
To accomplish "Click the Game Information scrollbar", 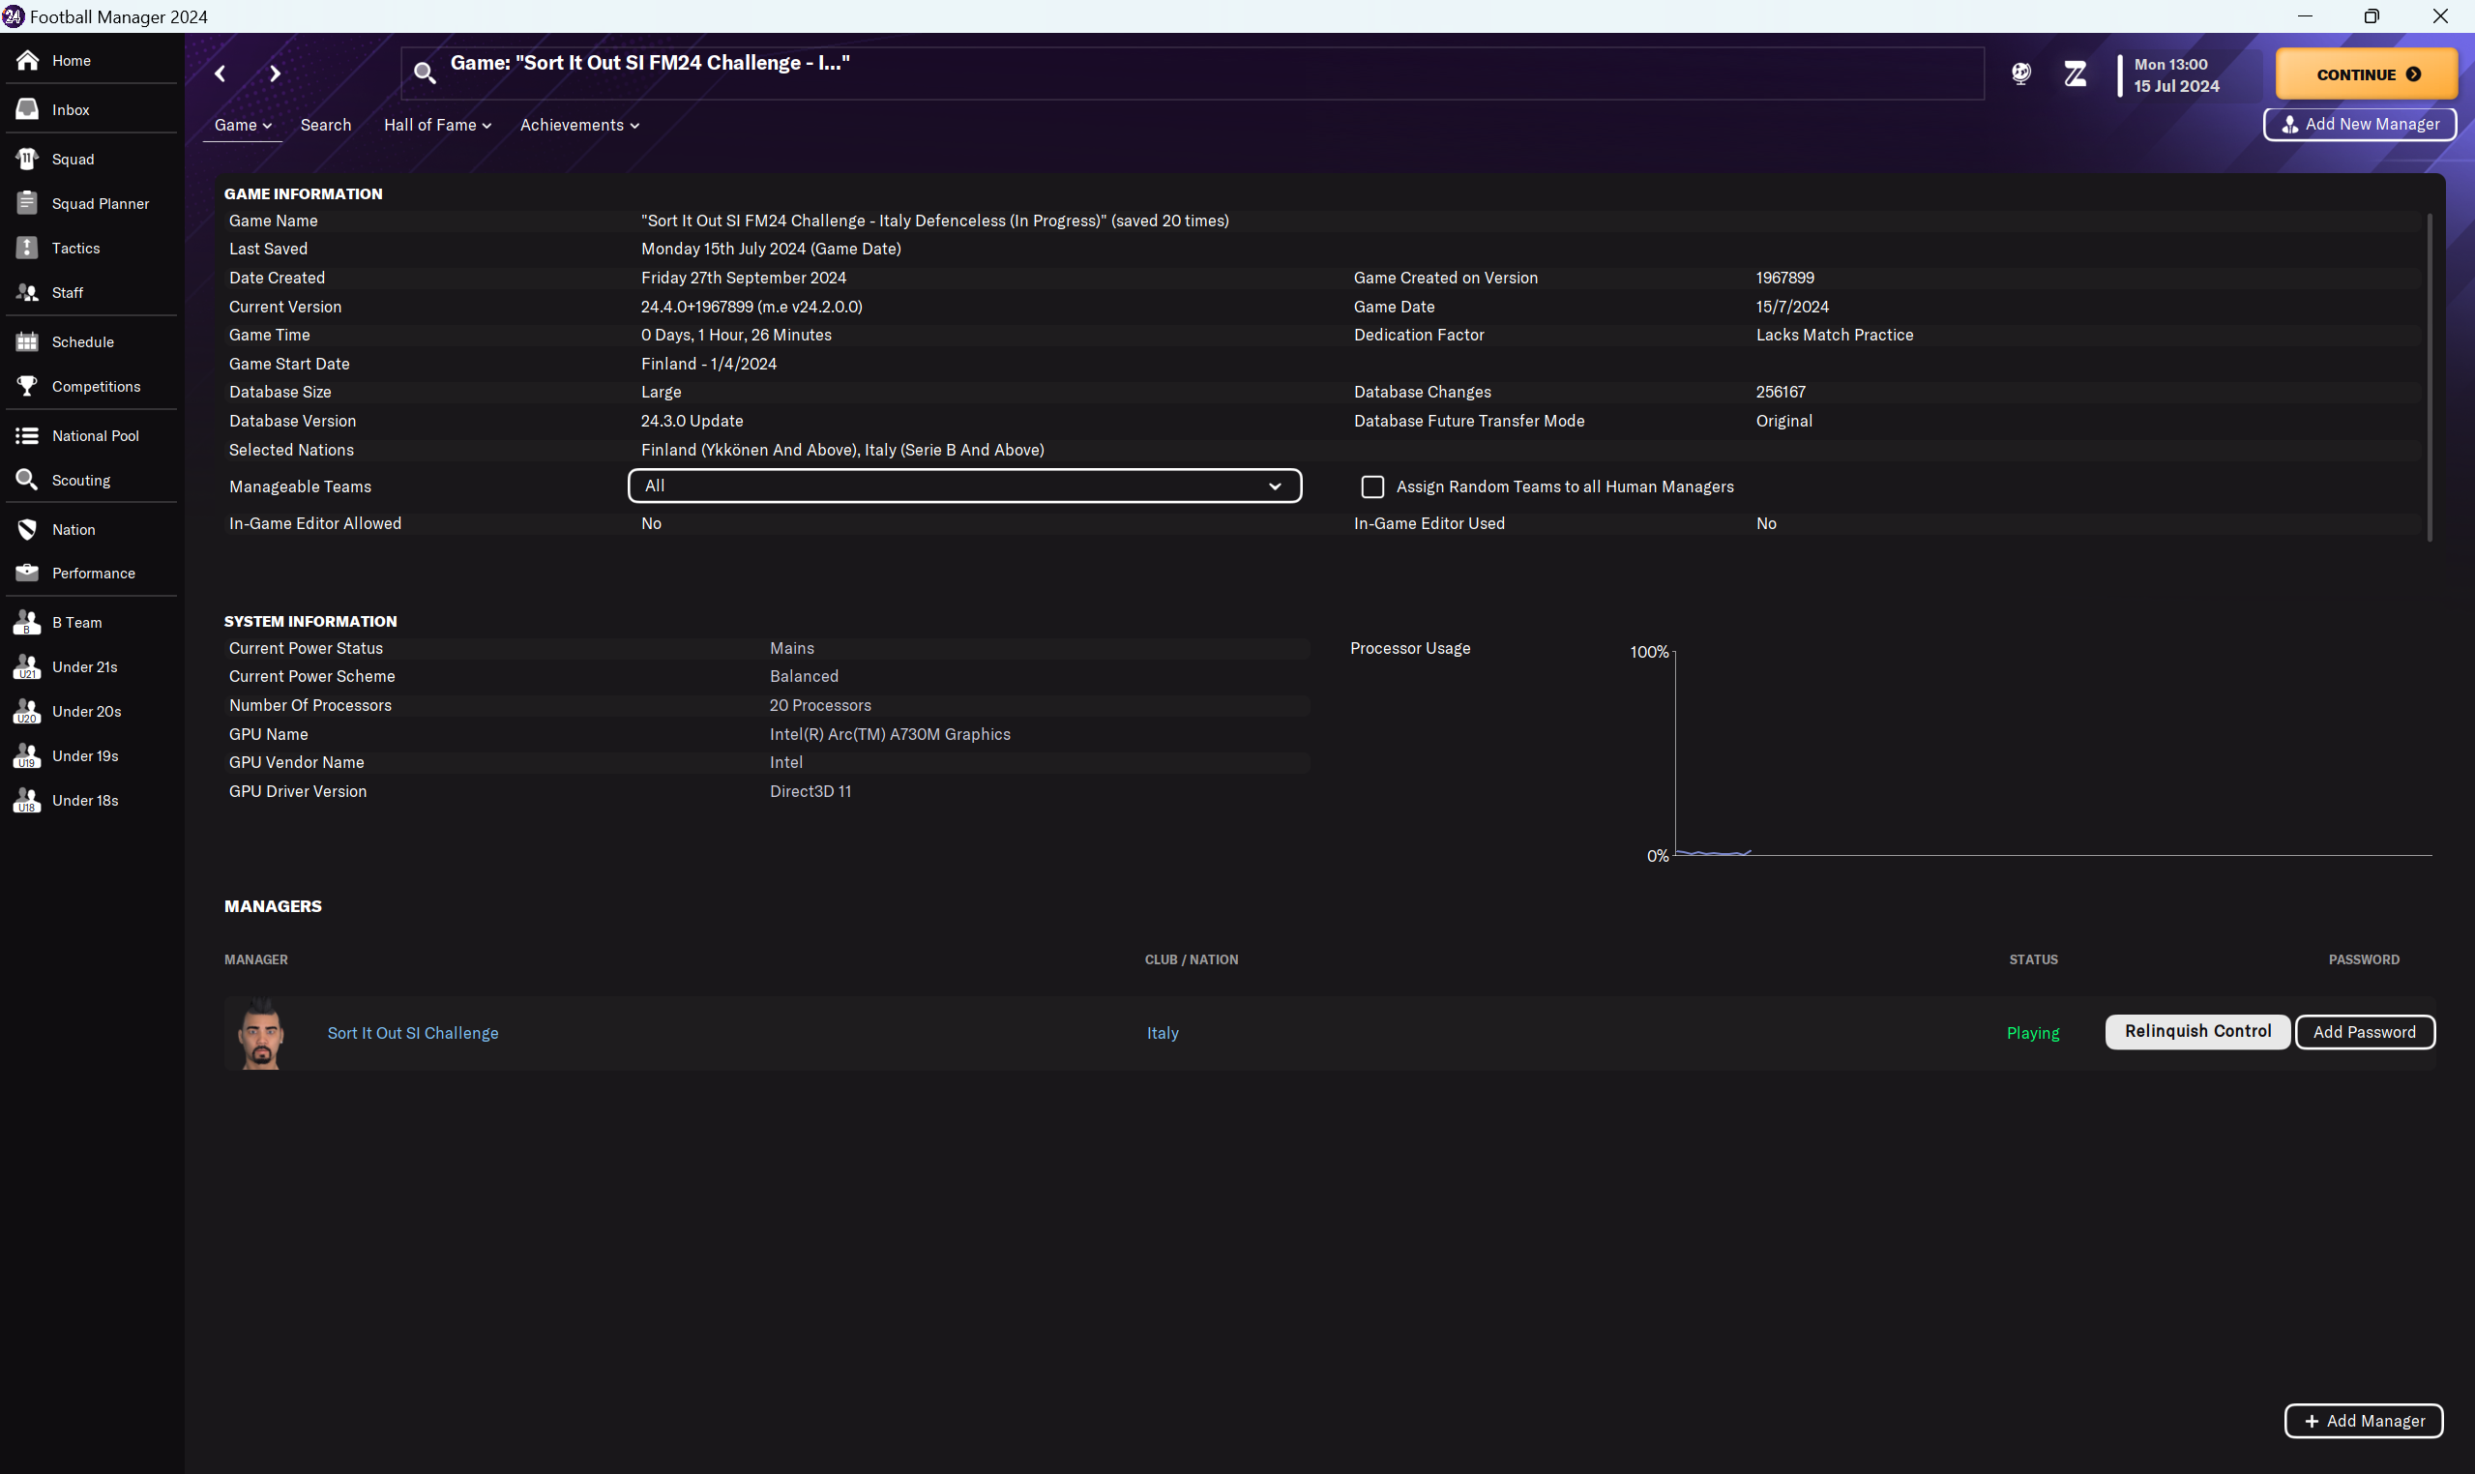I will click(x=2431, y=377).
